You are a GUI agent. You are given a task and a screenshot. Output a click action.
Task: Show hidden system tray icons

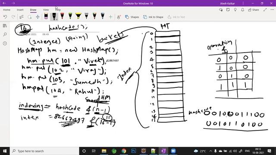tap(211, 151)
